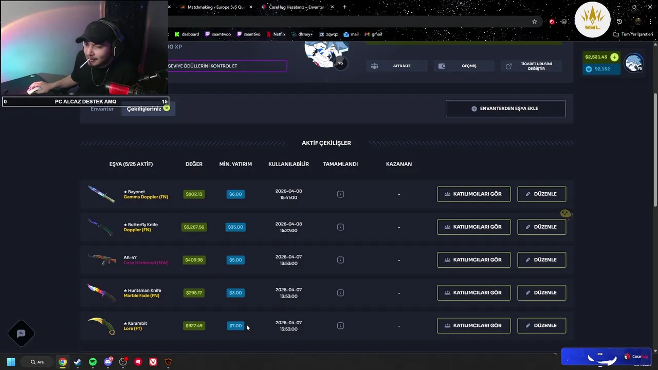The width and height of the screenshot is (658, 370).
Task: Open the Affiliate button
Action: [x=396, y=66]
